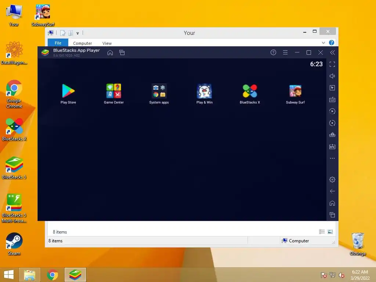Open the BlueStacks hamburger menu
The image size is (376, 282).
[x=285, y=52]
